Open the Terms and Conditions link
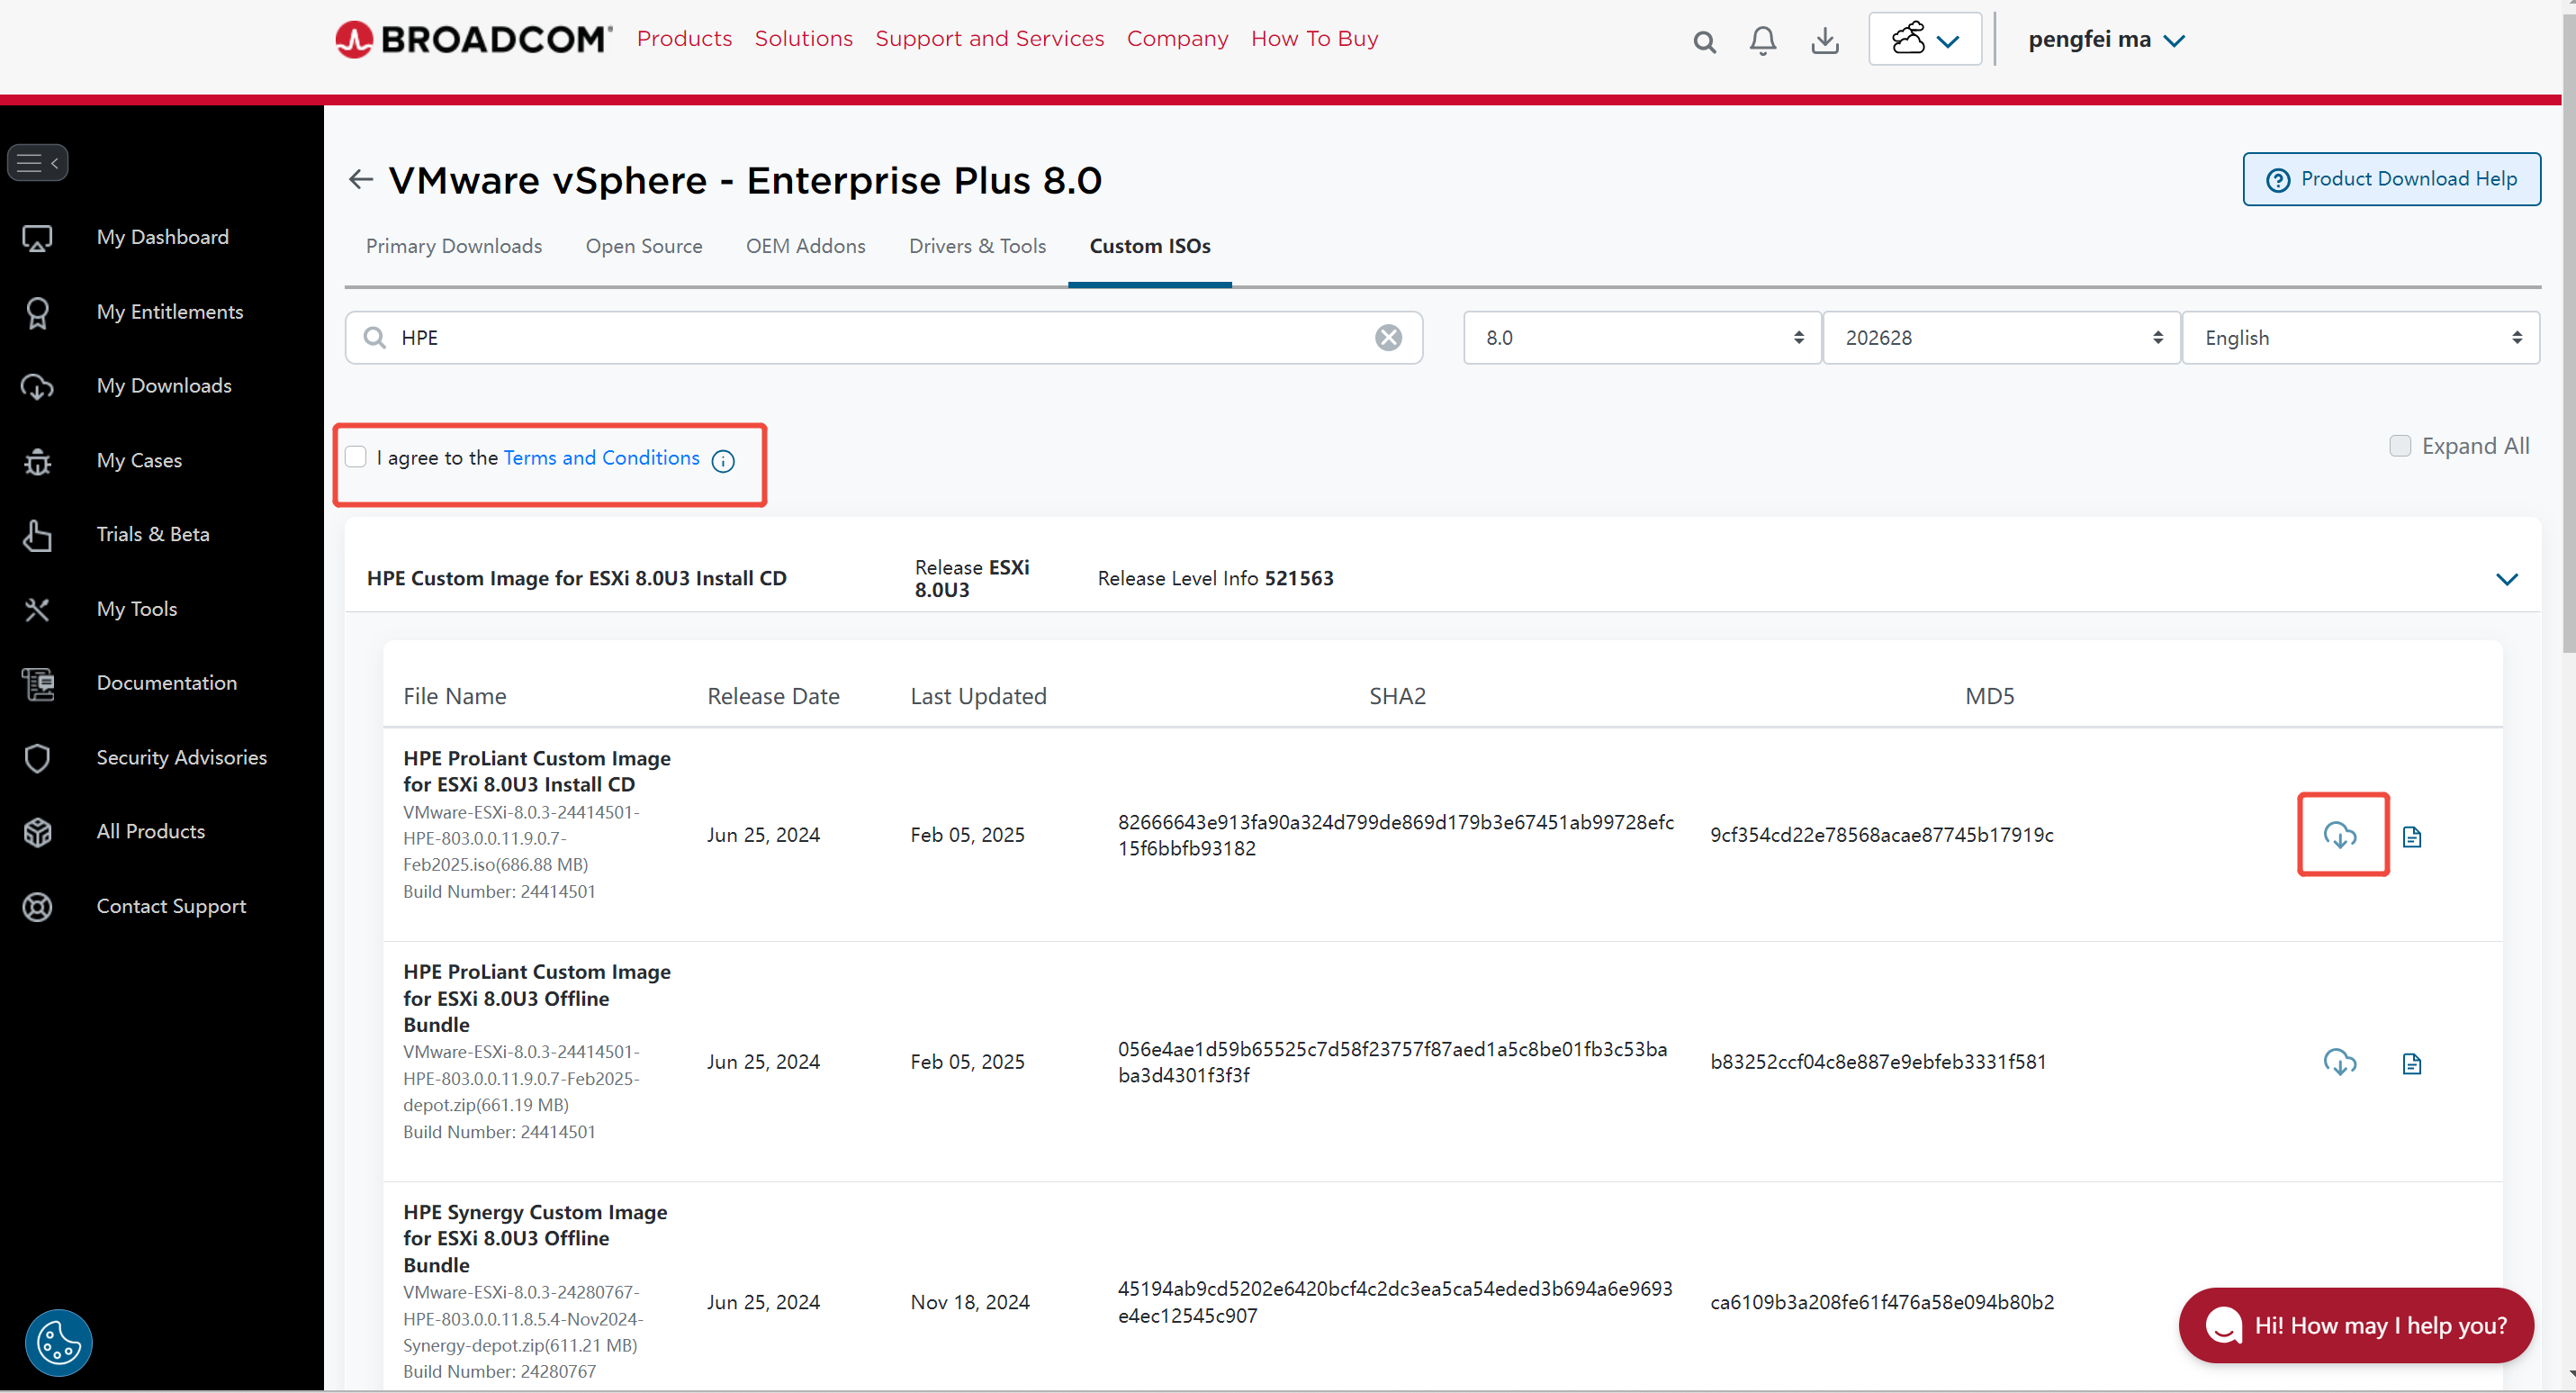This screenshot has width=2576, height=1393. (601, 457)
